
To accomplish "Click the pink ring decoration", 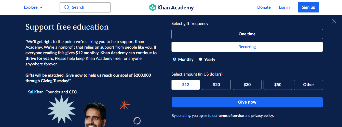I will tap(137, 121).
